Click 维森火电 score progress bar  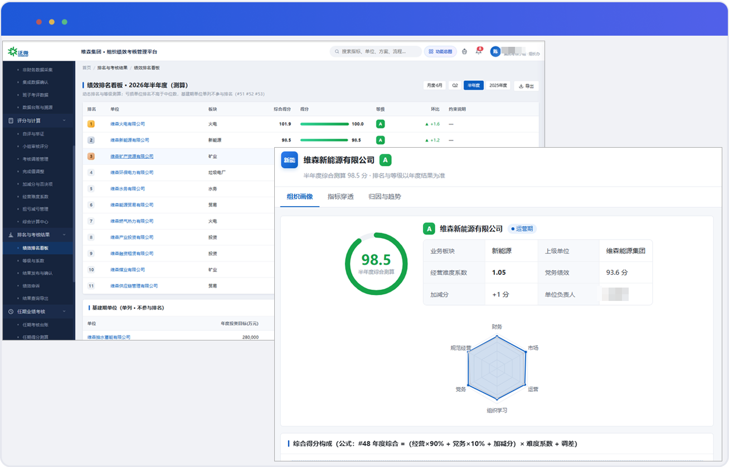[x=324, y=124]
